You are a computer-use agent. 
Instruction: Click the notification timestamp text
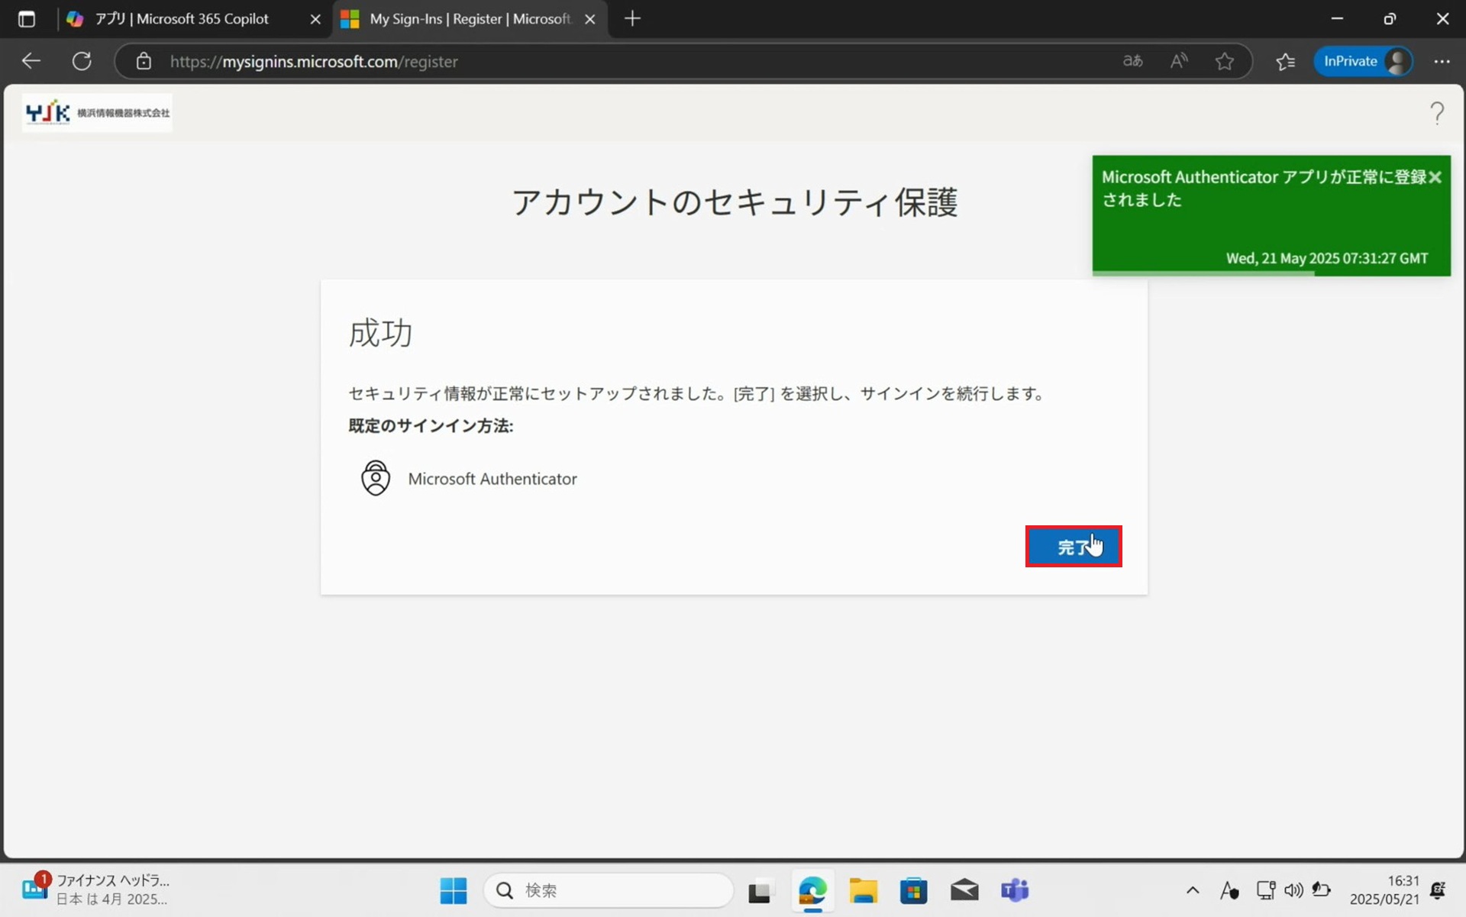(1327, 258)
